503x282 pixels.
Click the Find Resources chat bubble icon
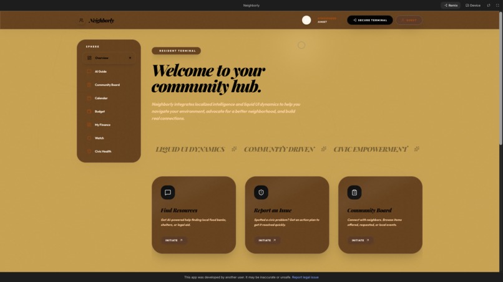(168, 192)
